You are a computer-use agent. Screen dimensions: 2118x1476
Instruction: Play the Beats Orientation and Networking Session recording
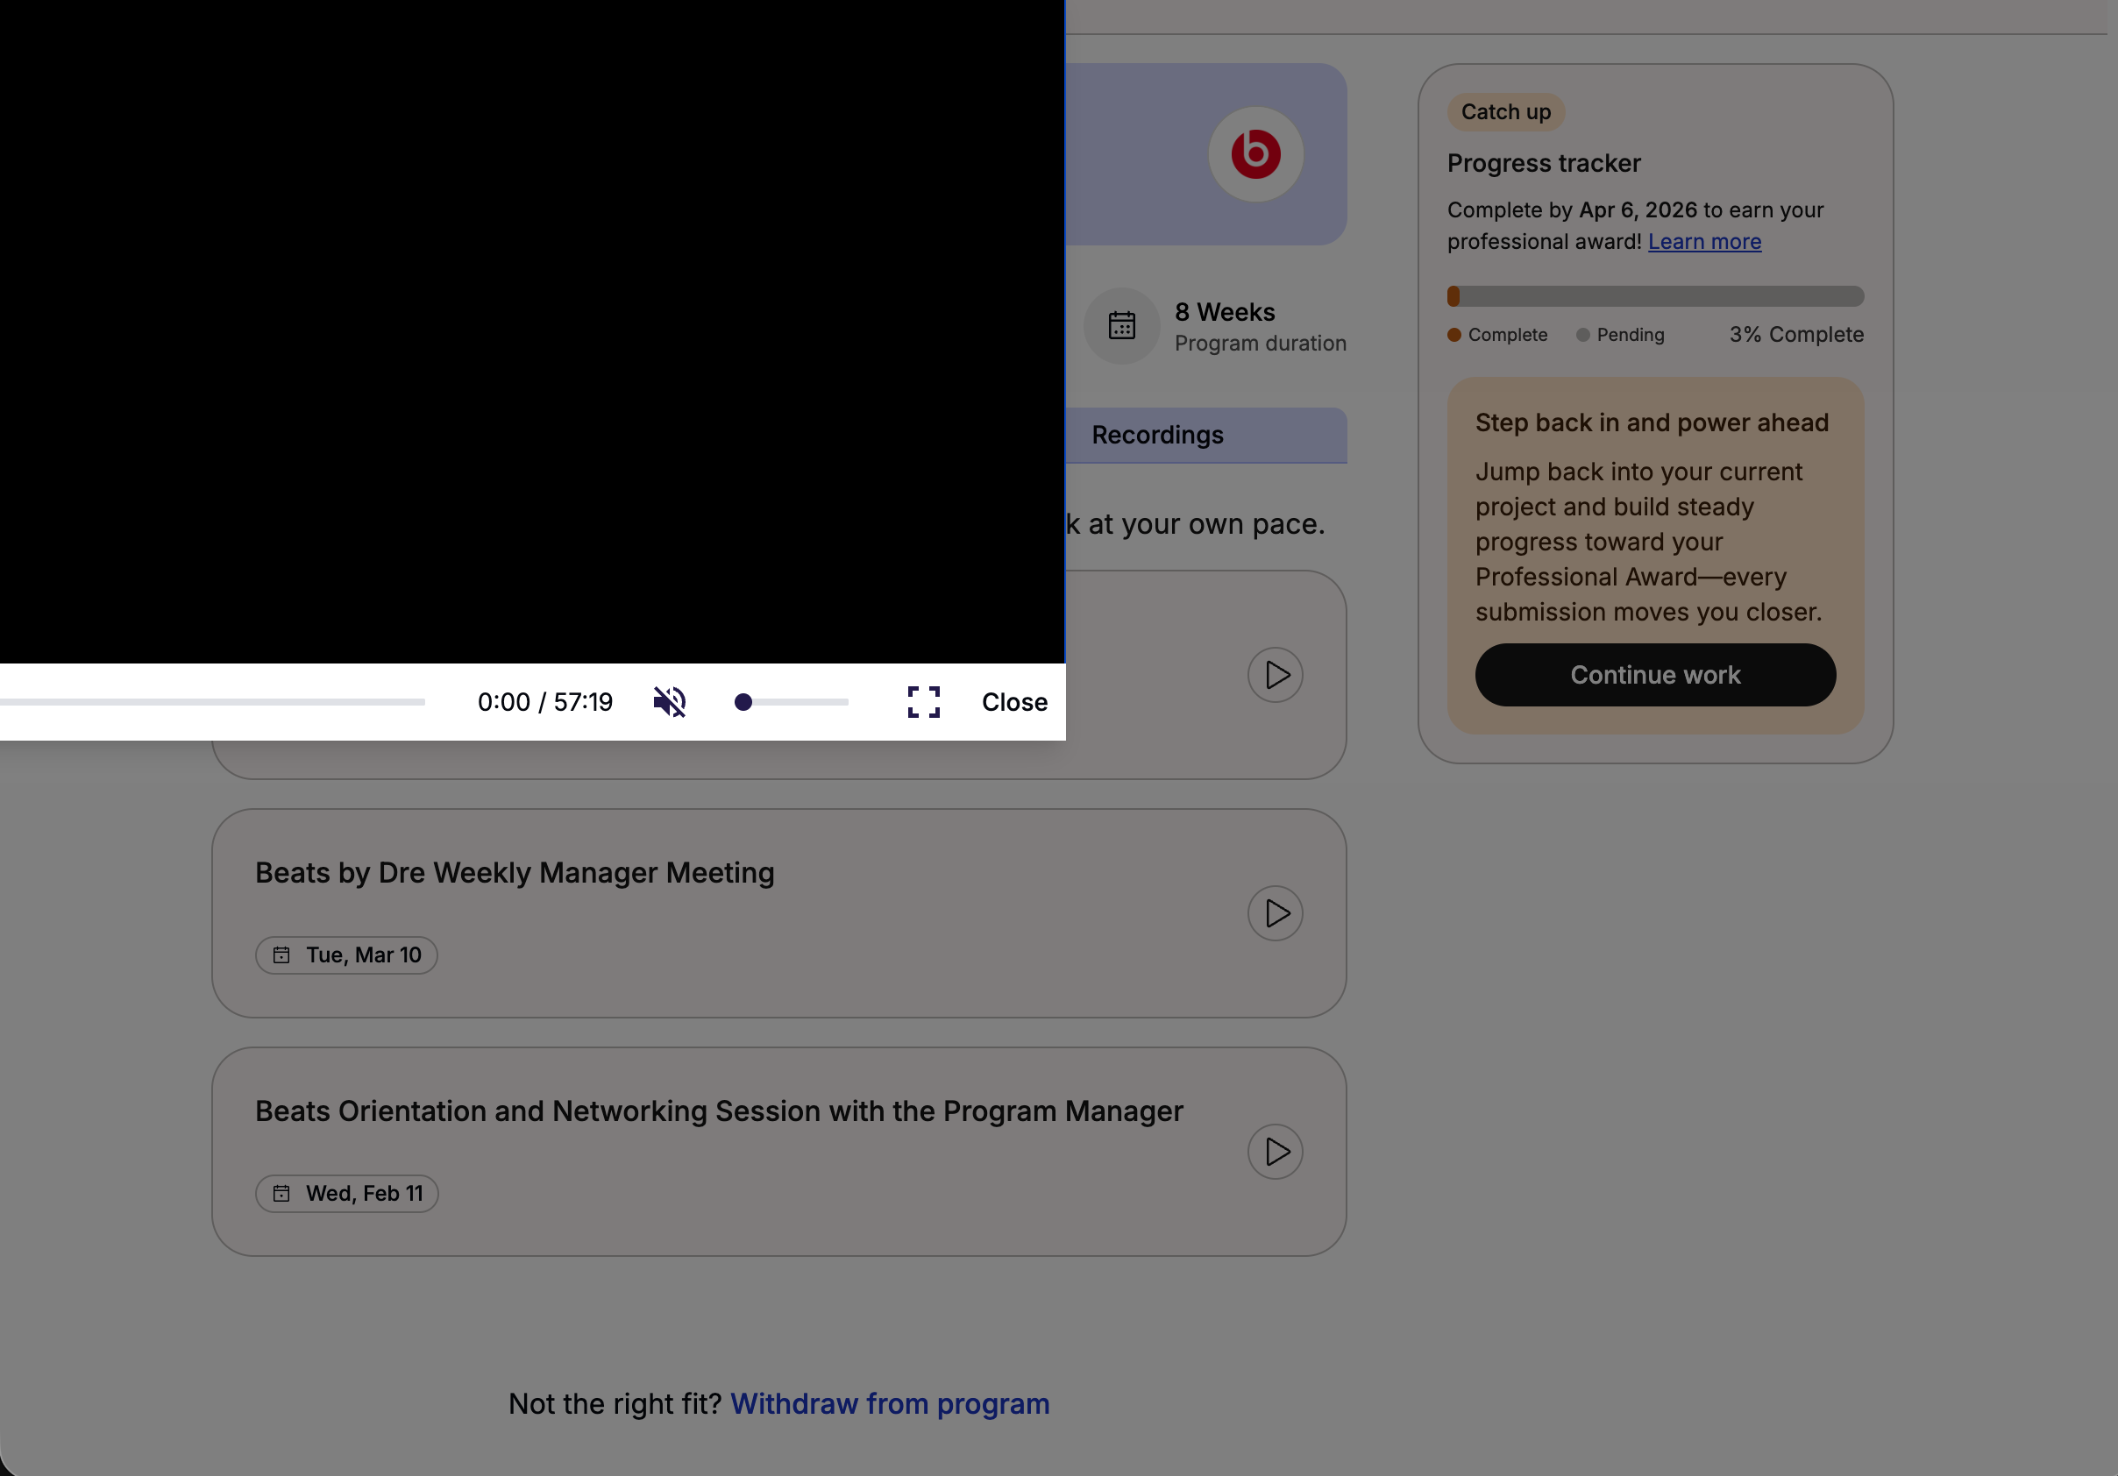(1276, 1152)
